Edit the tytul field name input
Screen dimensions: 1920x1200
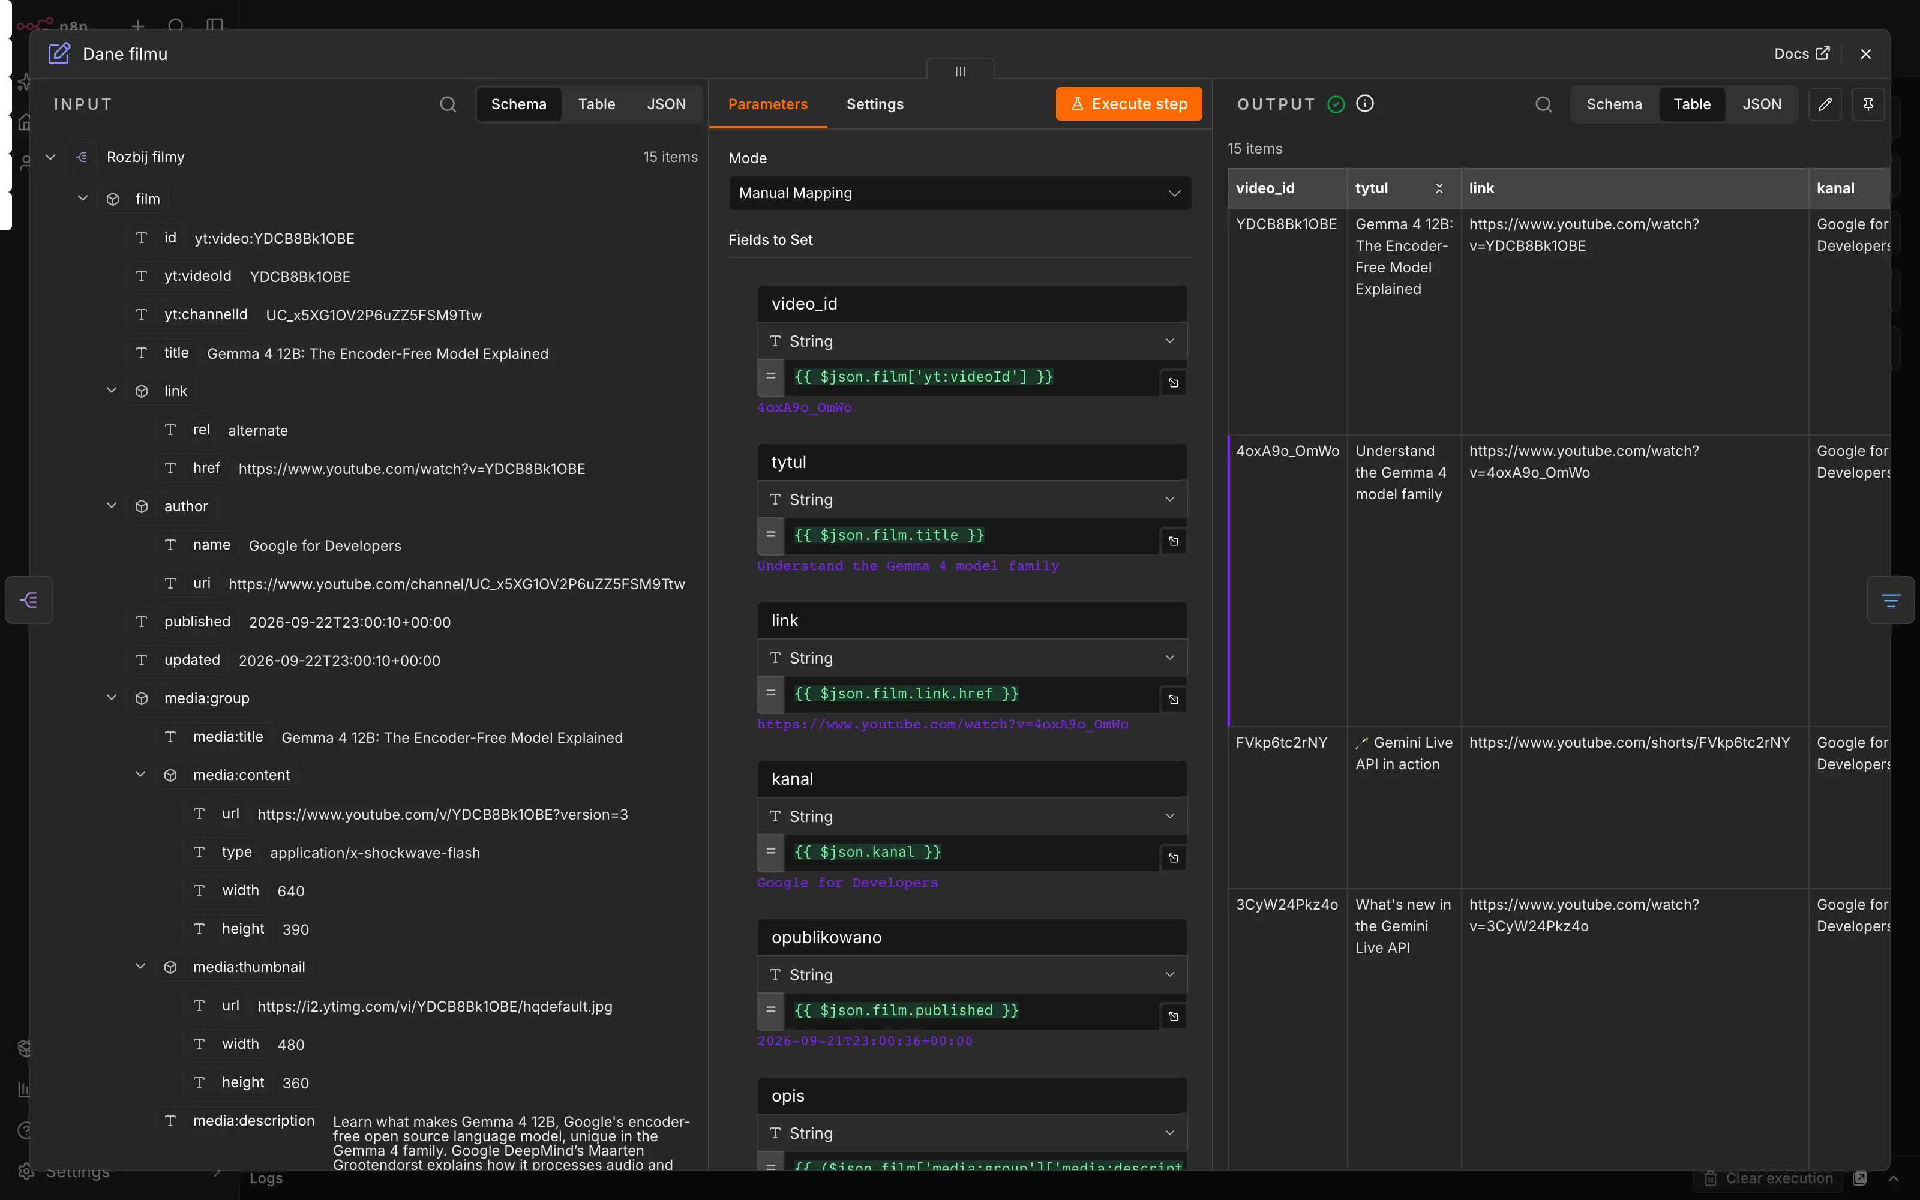[972, 462]
